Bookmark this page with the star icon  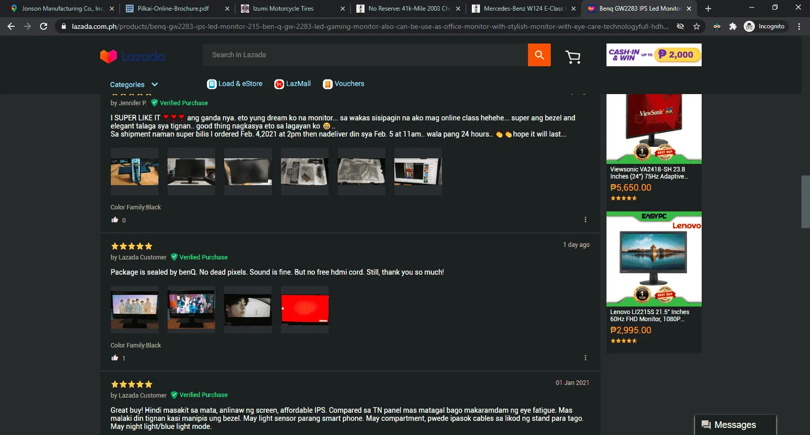coord(697,26)
